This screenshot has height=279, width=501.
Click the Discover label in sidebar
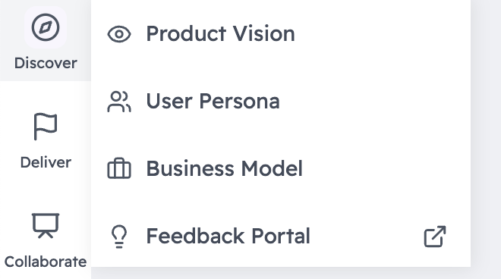tap(46, 63)
